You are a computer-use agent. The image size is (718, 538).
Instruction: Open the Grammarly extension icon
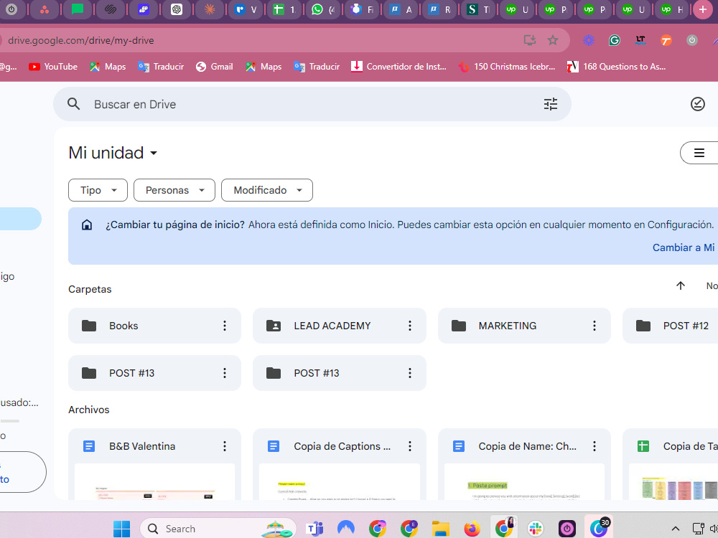pos(614,40)
